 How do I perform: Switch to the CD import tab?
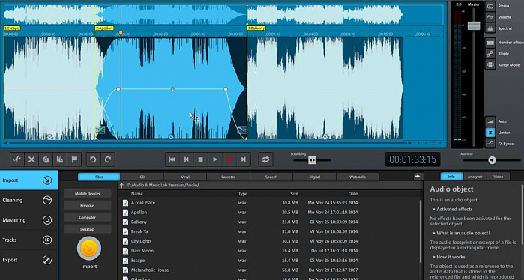(142, 177)
